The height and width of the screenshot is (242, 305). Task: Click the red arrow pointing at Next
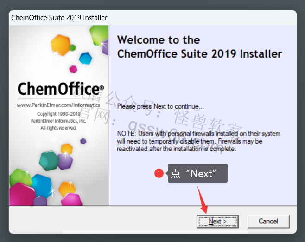click(x=203, y=200)
